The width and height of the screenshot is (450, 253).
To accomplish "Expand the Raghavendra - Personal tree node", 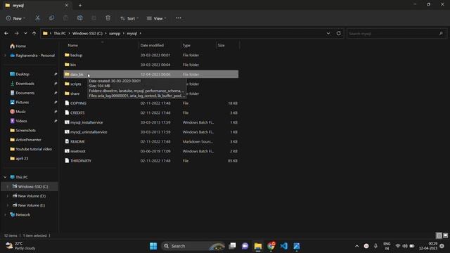I will tap(5, 56).
